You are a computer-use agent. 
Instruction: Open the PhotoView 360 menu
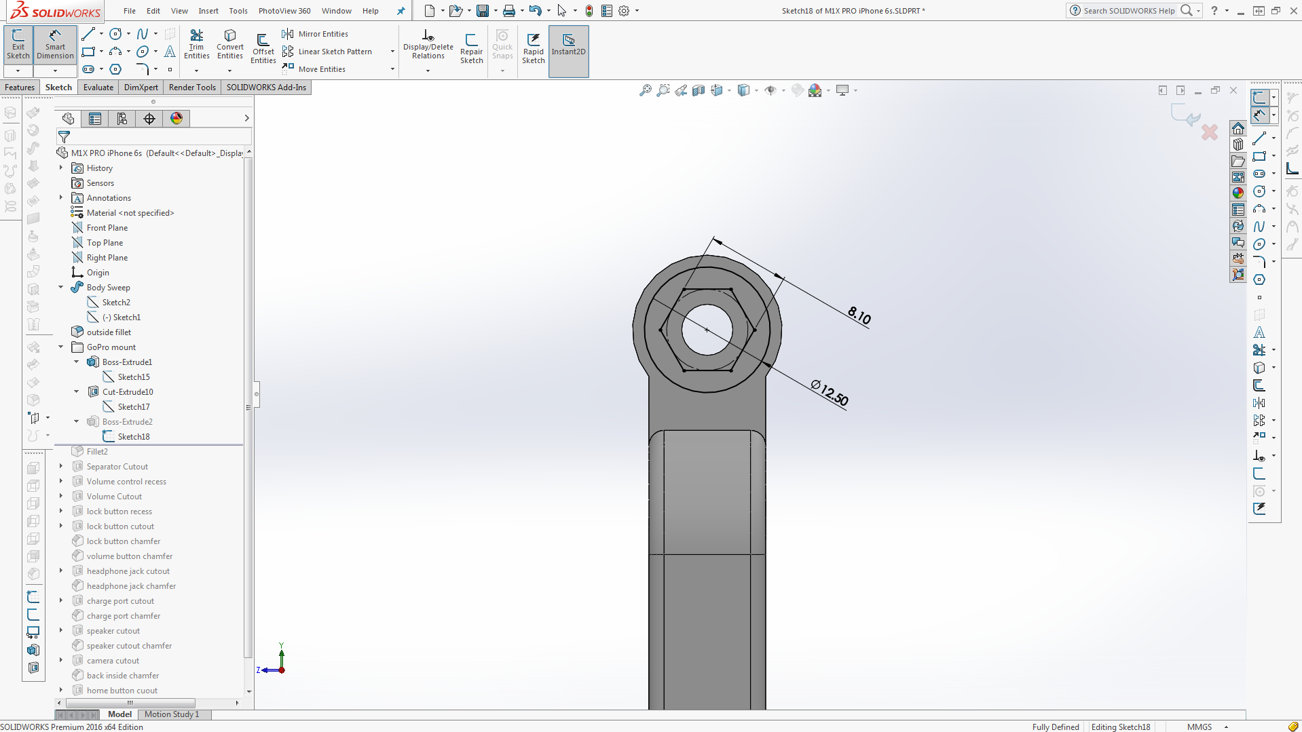284,11
